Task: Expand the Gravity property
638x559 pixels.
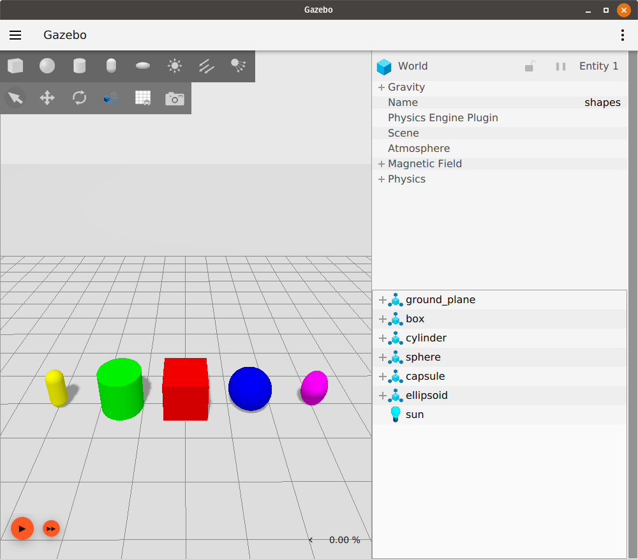Action: coord(382,87)
